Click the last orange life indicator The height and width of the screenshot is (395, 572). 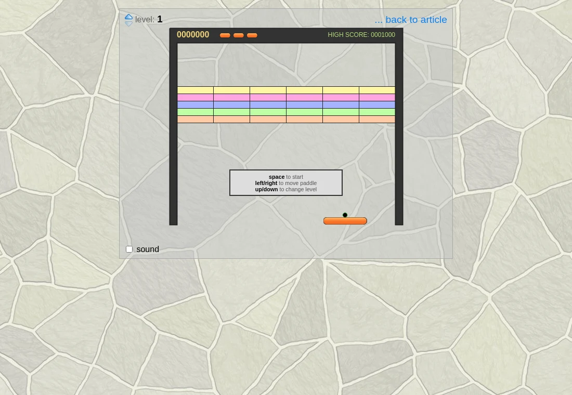pos(252,35)
